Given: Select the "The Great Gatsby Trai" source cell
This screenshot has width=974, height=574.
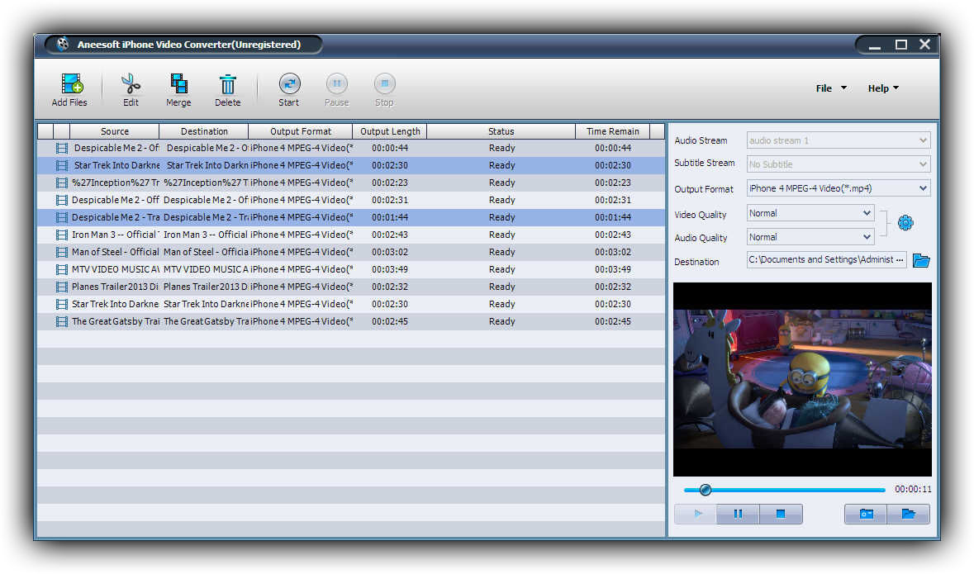Looking at the screenshot, I should 116,322.
